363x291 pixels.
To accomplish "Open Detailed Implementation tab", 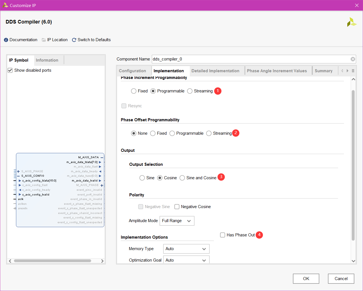I will tap(215, 71).
